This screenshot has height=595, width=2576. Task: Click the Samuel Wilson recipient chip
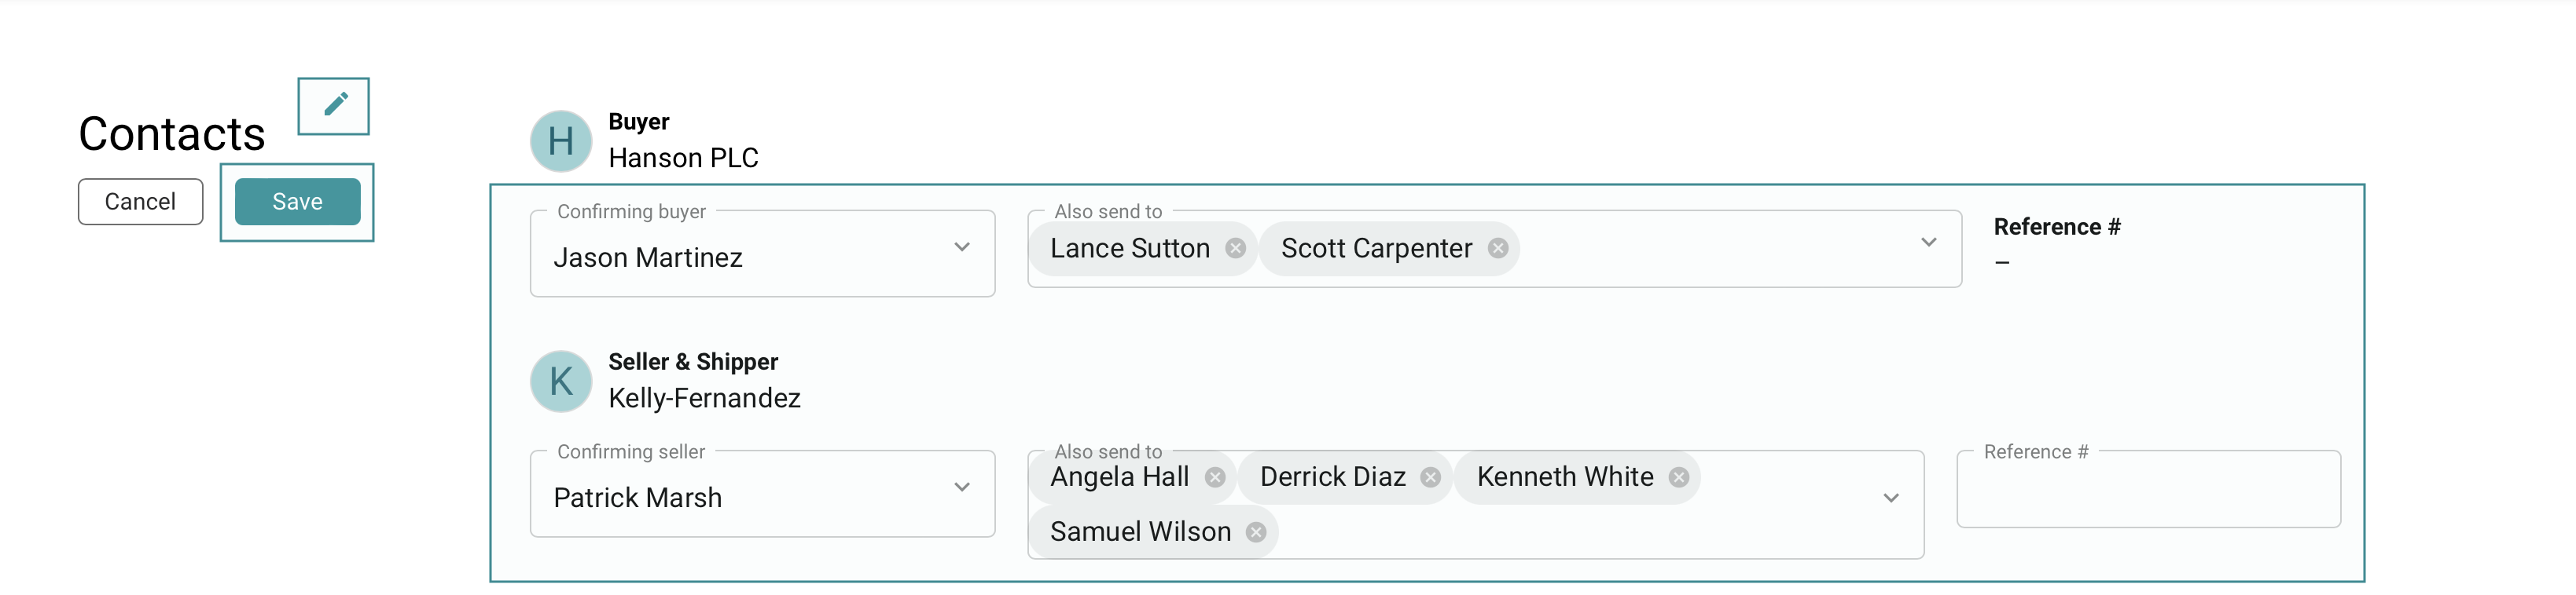[1140, 532]
